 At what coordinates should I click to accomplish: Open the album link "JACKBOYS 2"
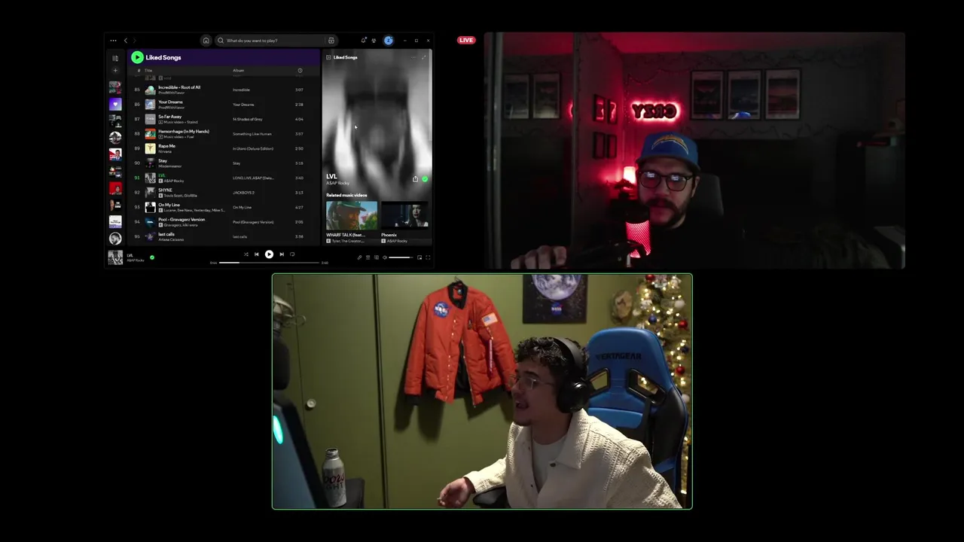pos(243,193)
